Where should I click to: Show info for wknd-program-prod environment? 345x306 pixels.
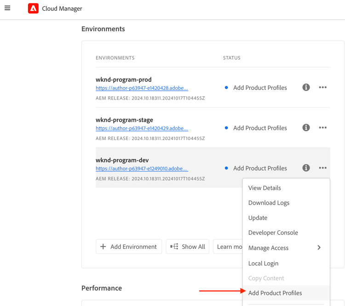point(306,88)
